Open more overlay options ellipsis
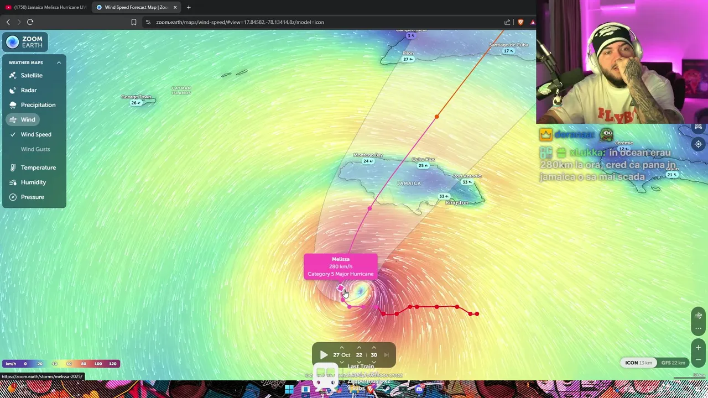 [699, 328]
